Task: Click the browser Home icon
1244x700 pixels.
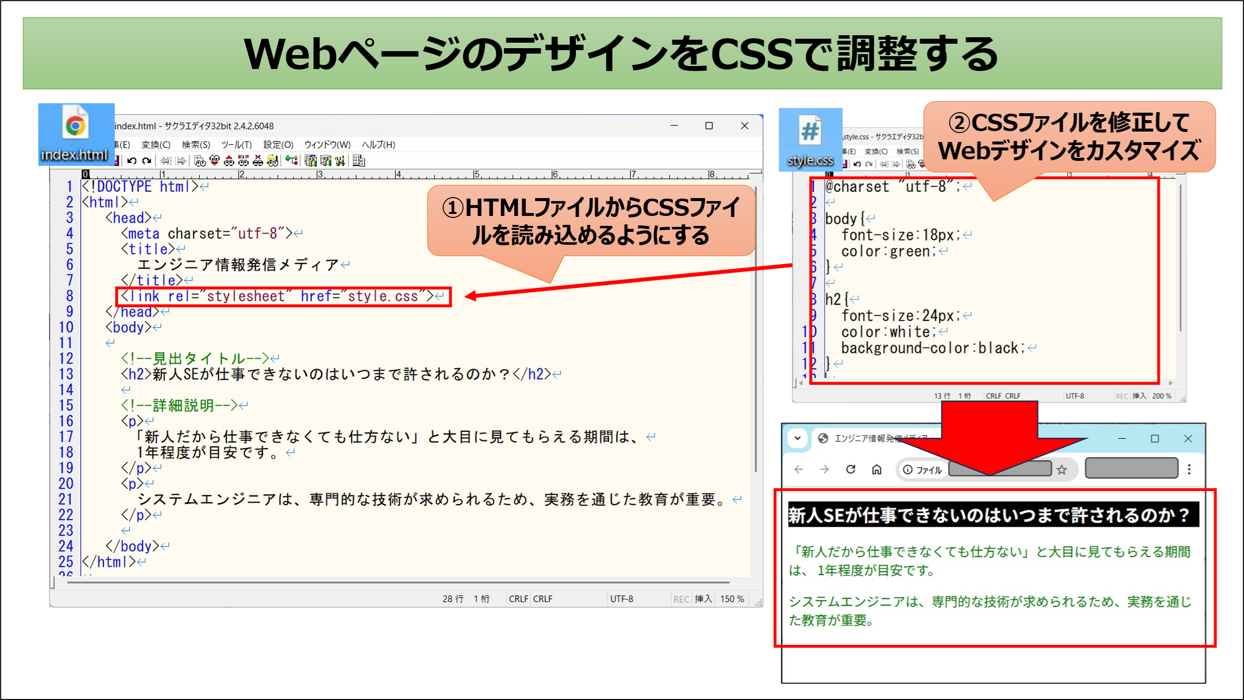Action: click(x=877, y=469)
